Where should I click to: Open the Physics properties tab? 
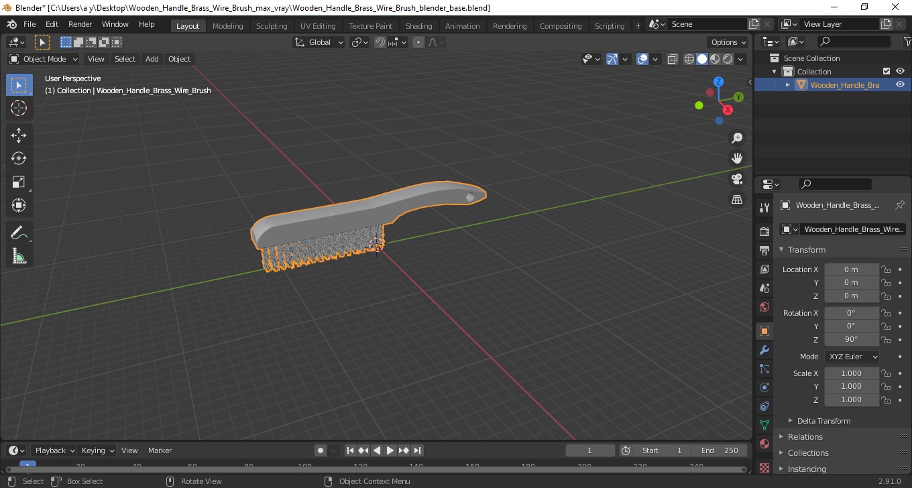click(764, 387)
